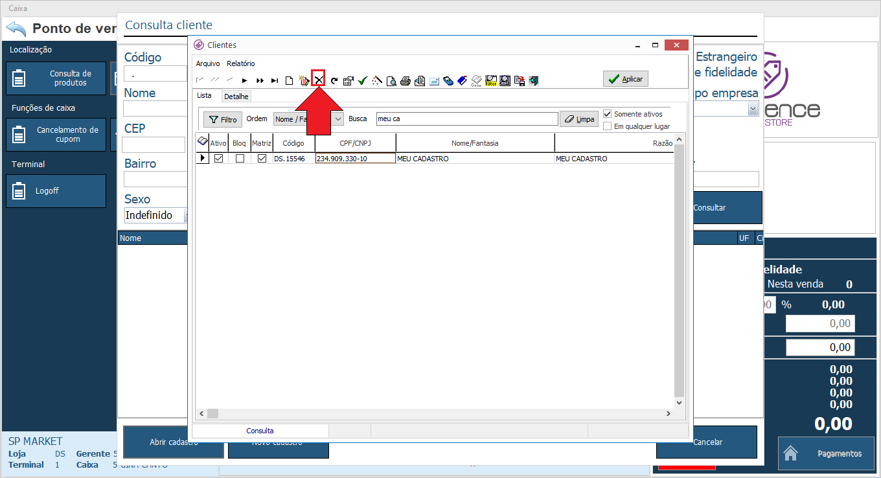Click the stacked documents report icon
Screen dimensions: 881x478
pyautogui.click(x=420, y=81)
